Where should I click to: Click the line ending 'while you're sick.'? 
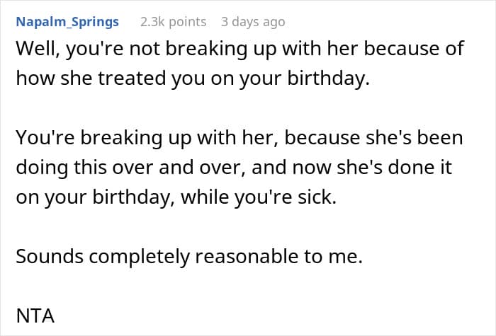click(x=176, y=197)
